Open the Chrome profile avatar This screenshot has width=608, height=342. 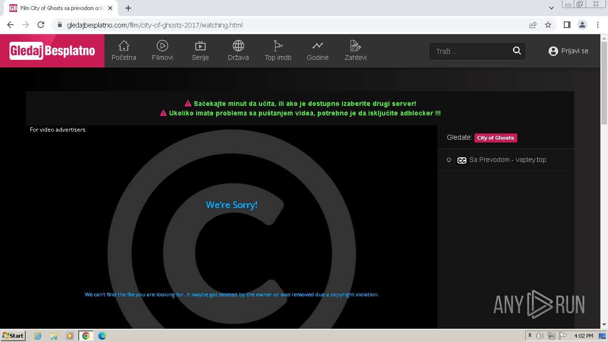point(582,25)
